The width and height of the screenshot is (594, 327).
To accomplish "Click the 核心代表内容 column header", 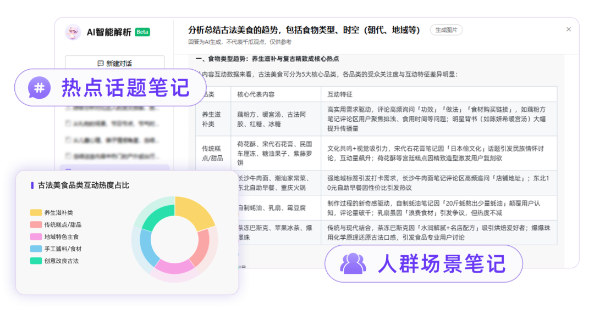I will (256, 94).
